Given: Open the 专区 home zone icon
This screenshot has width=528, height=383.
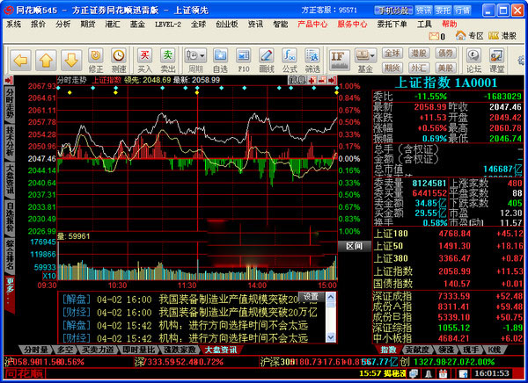Looking at the screenshot, I should pos(460,35).
